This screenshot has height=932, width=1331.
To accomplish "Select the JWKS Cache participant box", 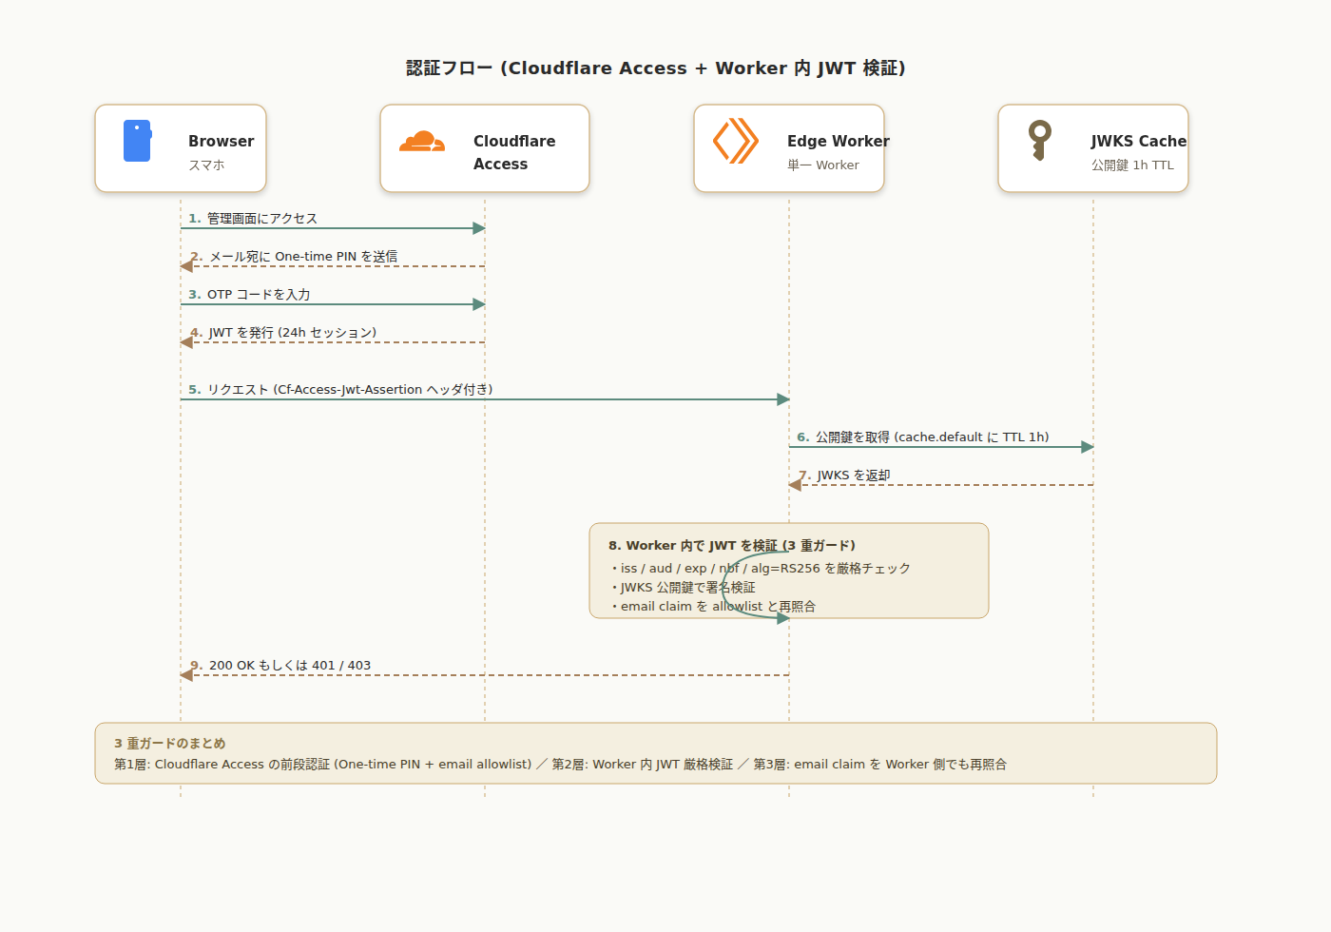I will [x=1093, y=148].
